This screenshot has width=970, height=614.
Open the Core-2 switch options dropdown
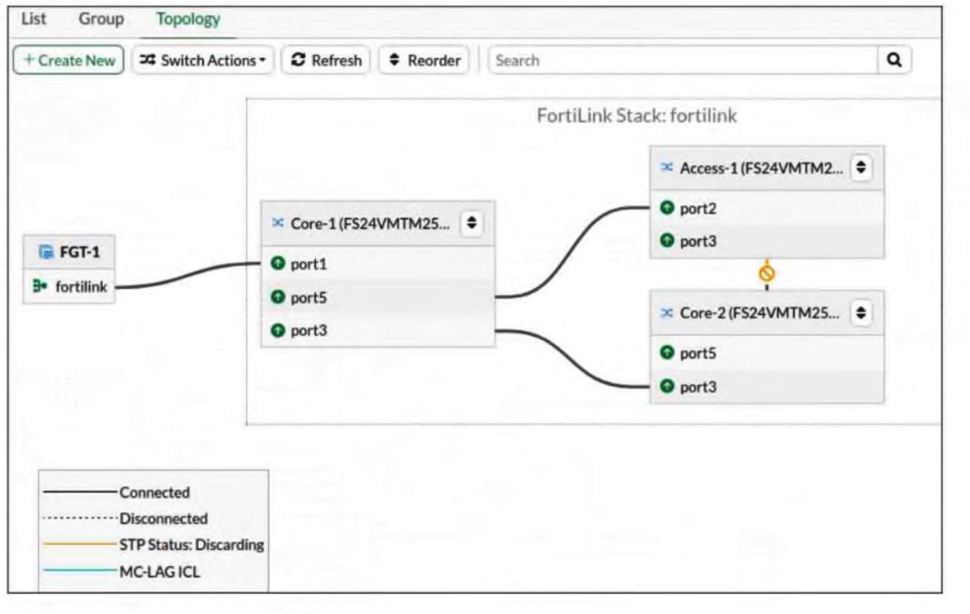tap(861, 313)
